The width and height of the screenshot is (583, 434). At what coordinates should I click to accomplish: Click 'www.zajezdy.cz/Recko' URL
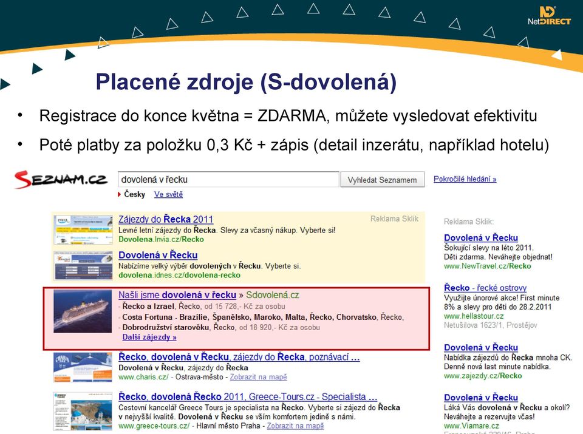pos(483,376)
